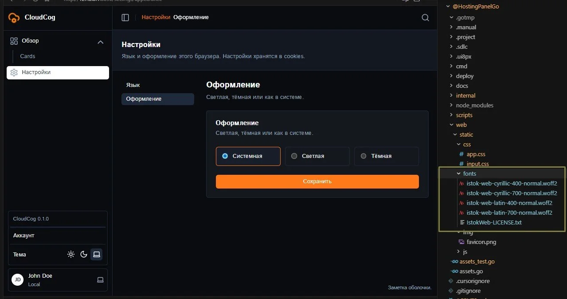Click font icon of istok-web-cyrillic-400-normal.woff2

click(x=461, y=184)
